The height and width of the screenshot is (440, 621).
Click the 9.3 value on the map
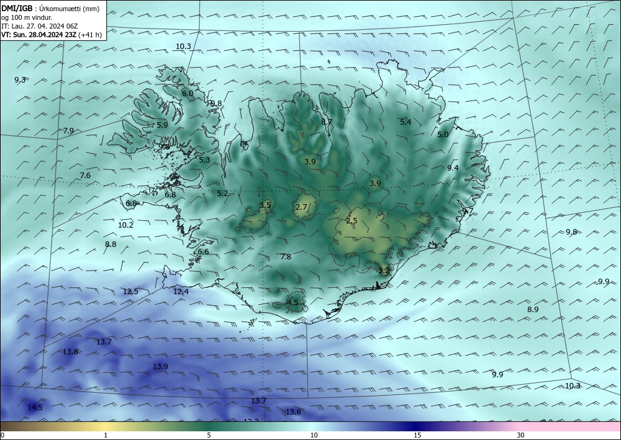point(20,80)
